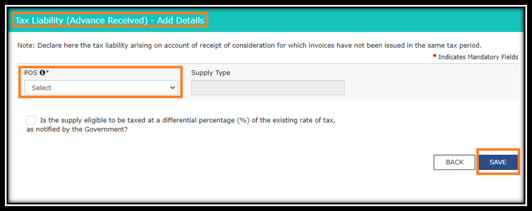Image resolution: width=532 pixels, height=211 pixels.
Task: Click the word 'Select' in POS box
Action: (x=41, y=88)
